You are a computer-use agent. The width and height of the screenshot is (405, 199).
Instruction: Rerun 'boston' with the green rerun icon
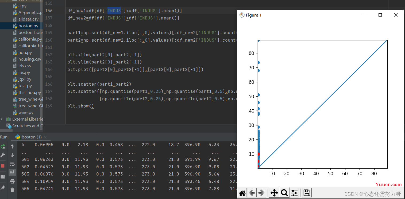tap(3, 146)
